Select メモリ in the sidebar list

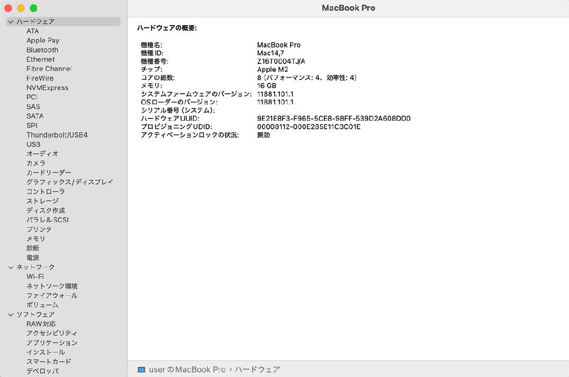[36, 239]
